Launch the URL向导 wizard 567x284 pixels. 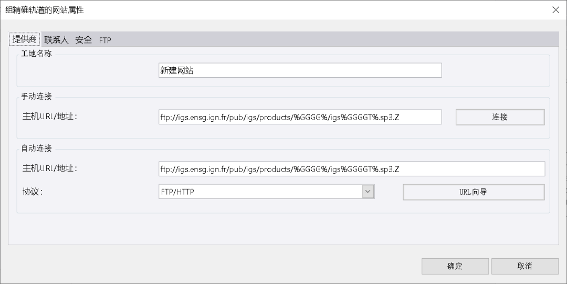[473, 192]
